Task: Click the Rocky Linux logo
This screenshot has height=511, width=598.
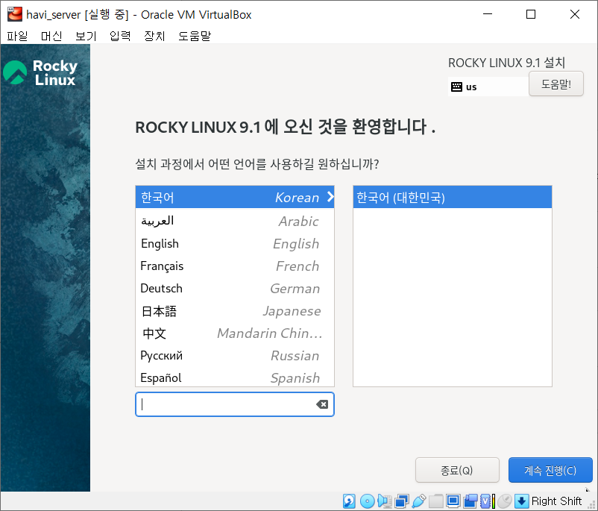Action: click(40, 72)
